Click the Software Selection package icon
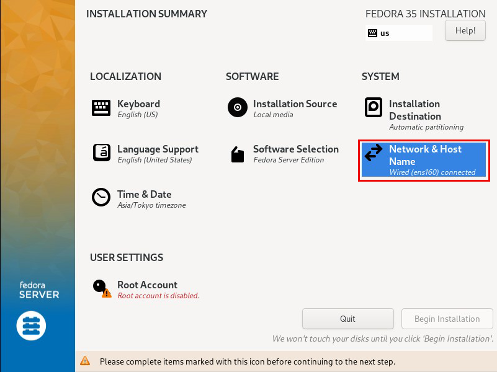Viewport: 497px width, 372px height. [x=238, y=154]
